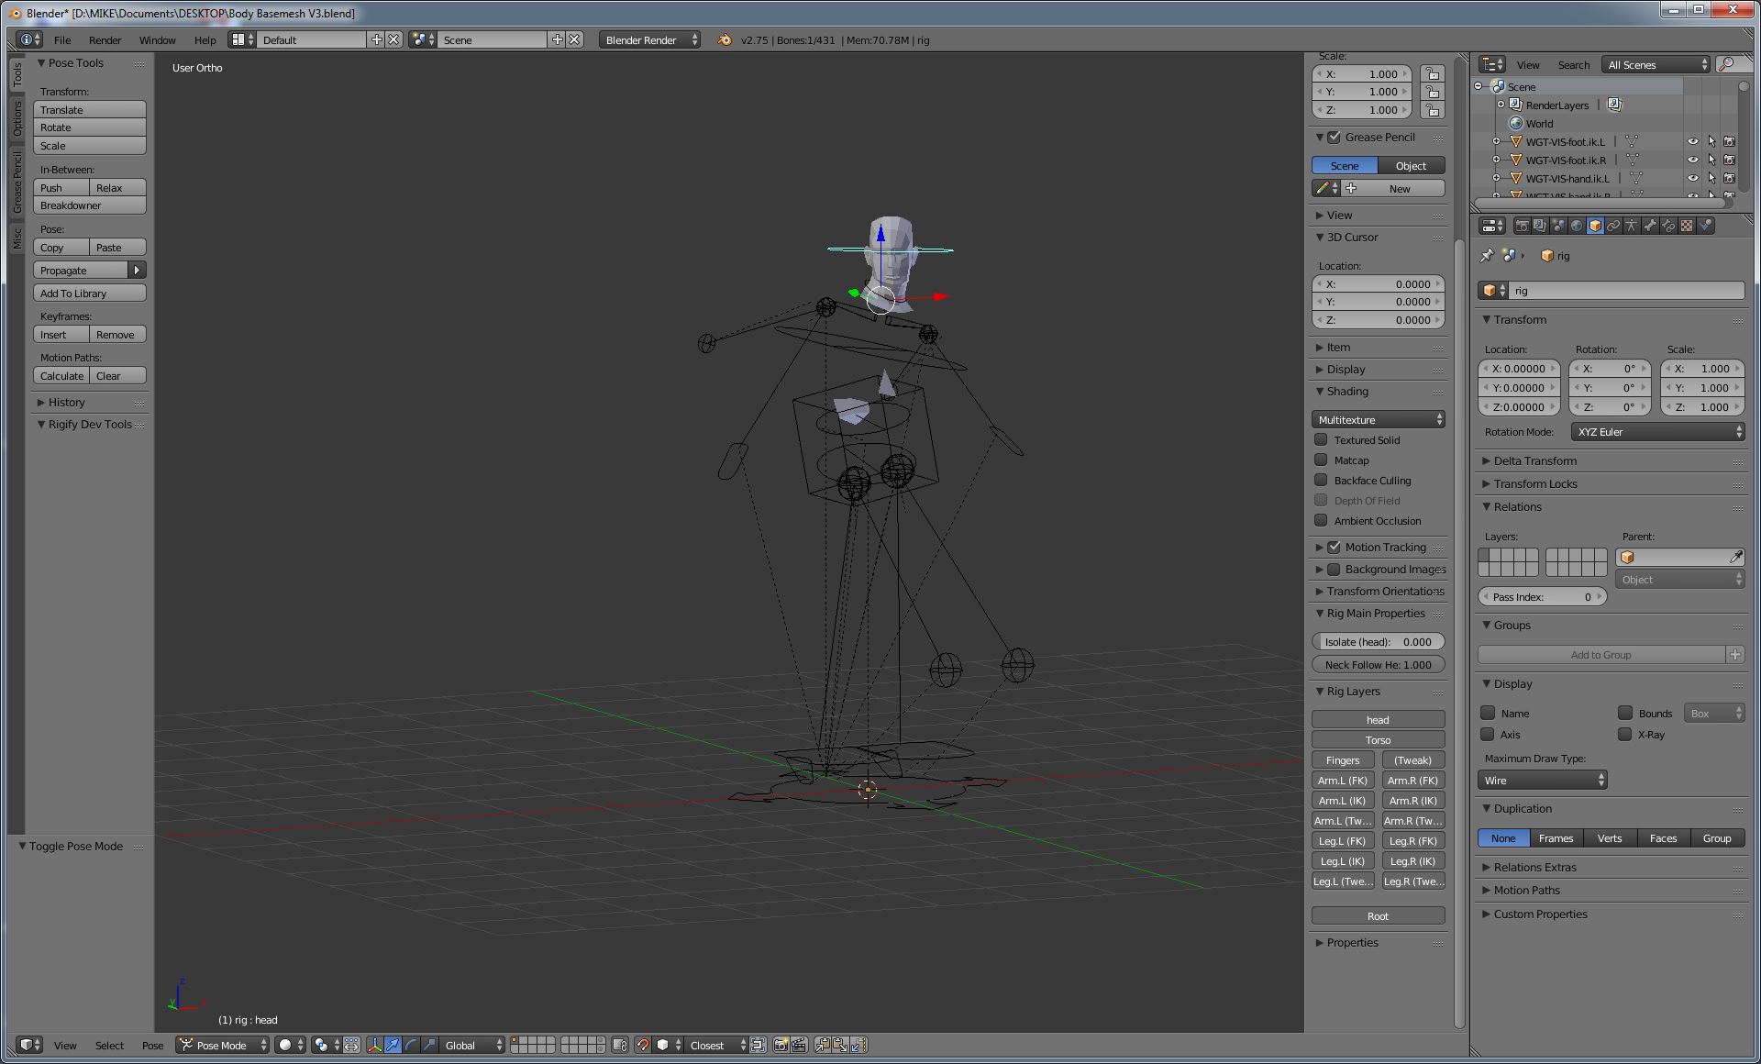Open the Bone Constraints properties tab
The width and height of the screenshot is (1761, 1064).
click(x=1668, y=226)
